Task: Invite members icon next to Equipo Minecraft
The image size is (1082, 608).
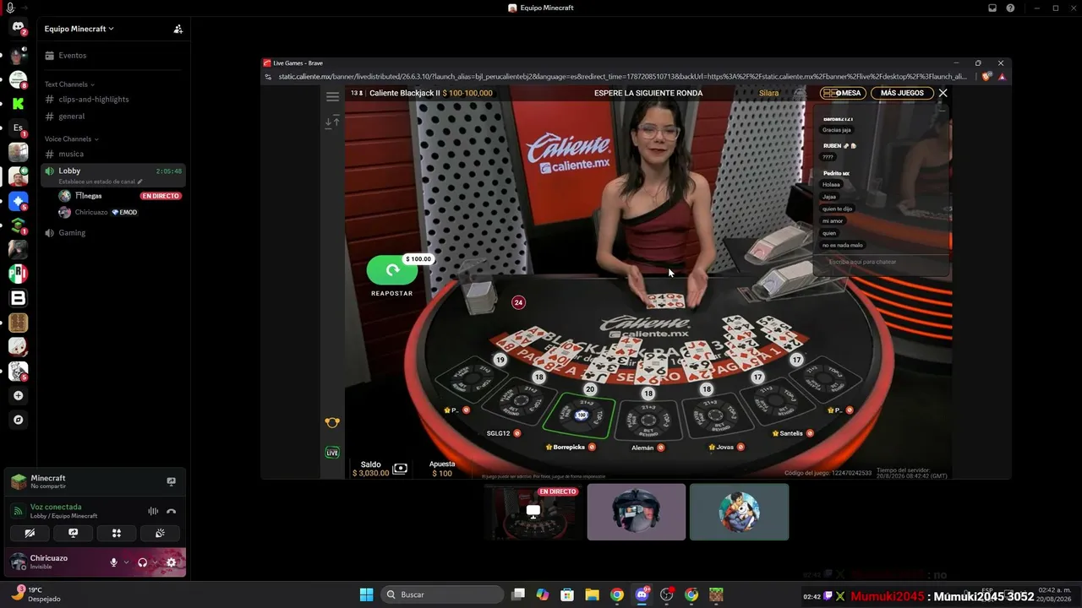Action: (x=178, y=29)
